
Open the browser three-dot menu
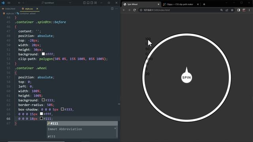tap(249, 10)
